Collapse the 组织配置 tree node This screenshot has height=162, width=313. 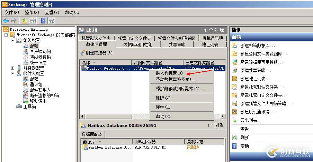12,40
